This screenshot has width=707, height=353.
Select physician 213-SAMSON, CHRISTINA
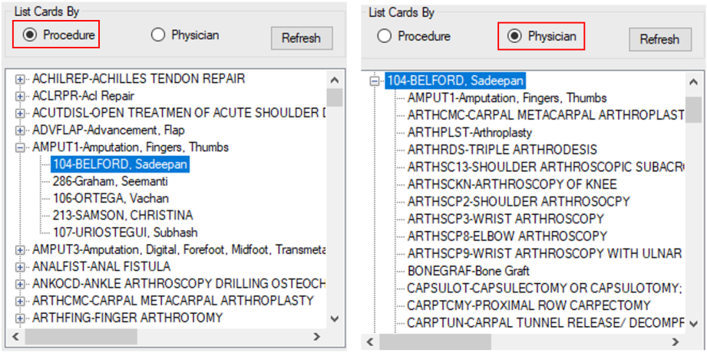[123, 215]
